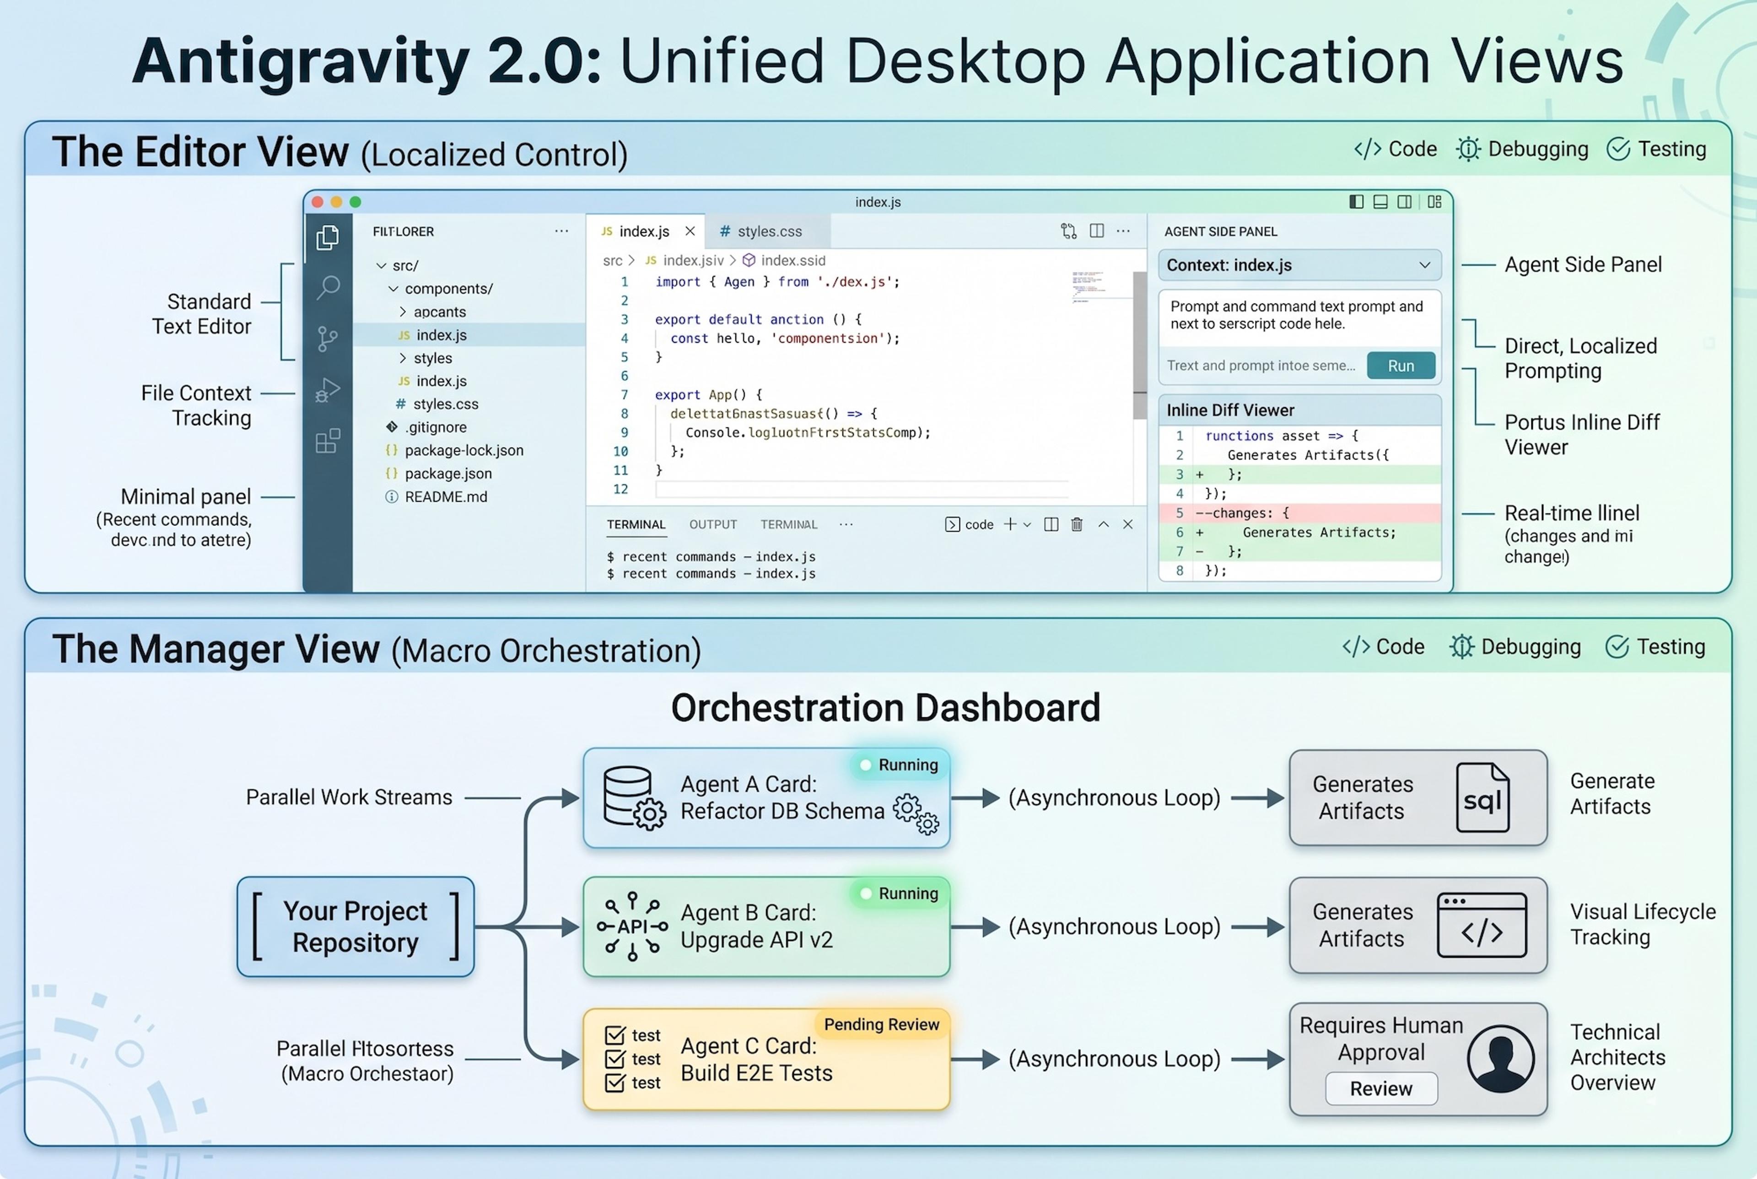Click the compare changes icon in editor toolbar
Image resolution: width=1757 pixels, height=1179 pixels.
tap(1068, 231)
